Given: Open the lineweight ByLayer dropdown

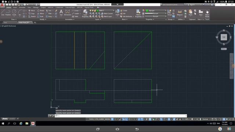Looking at the screenshot, I should [x=156, y=14].
